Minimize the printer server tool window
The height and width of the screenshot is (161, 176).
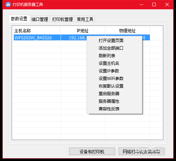(142, 4)
